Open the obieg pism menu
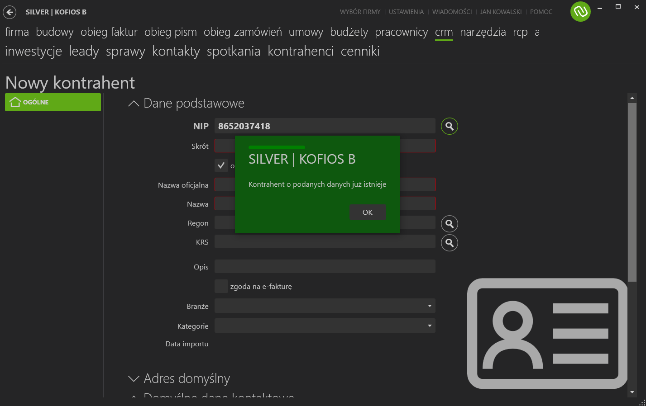The height and width of the screenshot is (406, 646). tap(171, 32)
